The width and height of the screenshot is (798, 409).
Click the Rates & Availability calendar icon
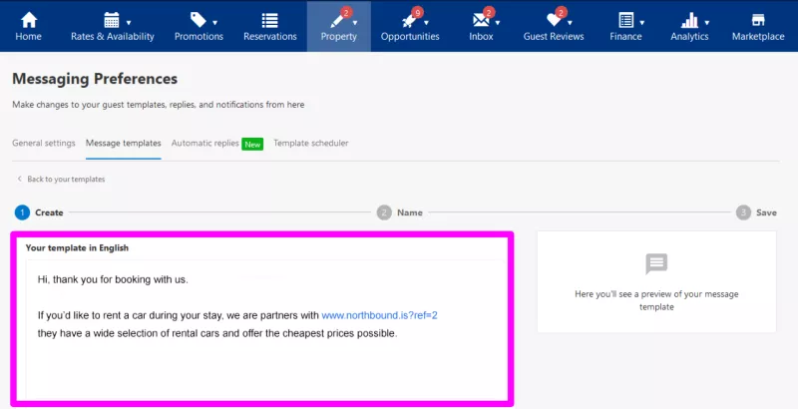(112, 20)
